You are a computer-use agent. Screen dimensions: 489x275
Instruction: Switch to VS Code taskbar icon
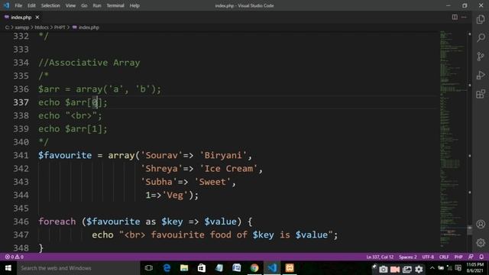272,268
